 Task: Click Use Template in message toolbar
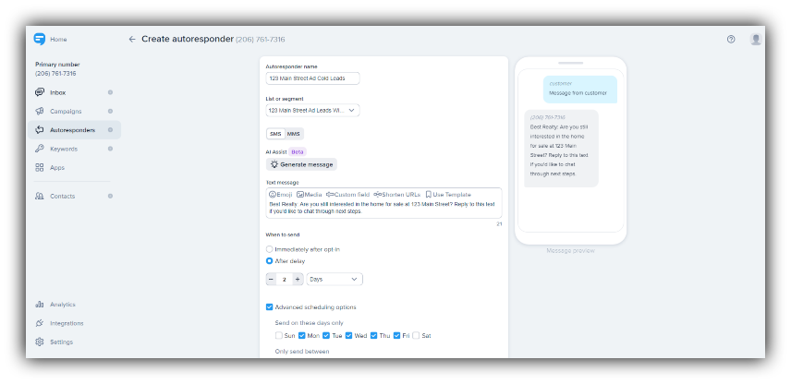pyautogui.click(x=448, y=195)
